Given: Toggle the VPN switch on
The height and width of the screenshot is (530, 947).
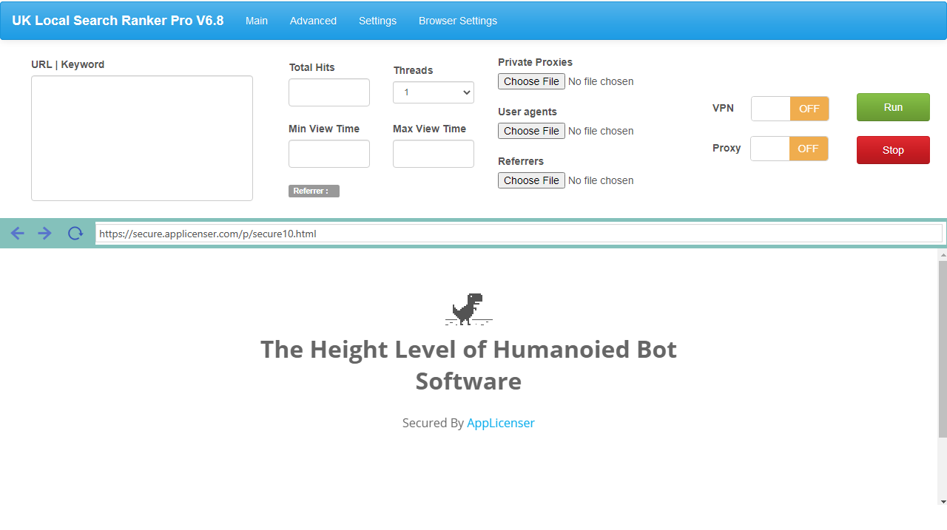Looking at the screenshot, I should [x=789, y=109].
